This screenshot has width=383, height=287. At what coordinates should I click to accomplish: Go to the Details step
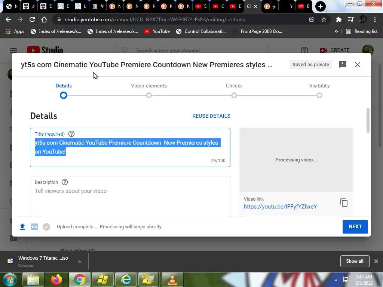64,86
